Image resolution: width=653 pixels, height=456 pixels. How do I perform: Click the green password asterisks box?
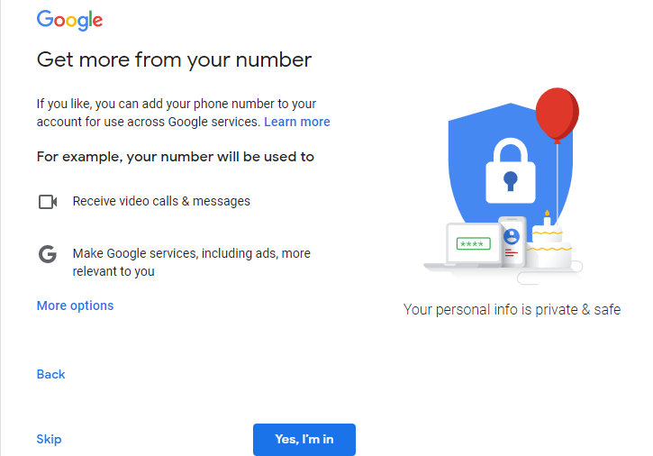pos(474,244)
